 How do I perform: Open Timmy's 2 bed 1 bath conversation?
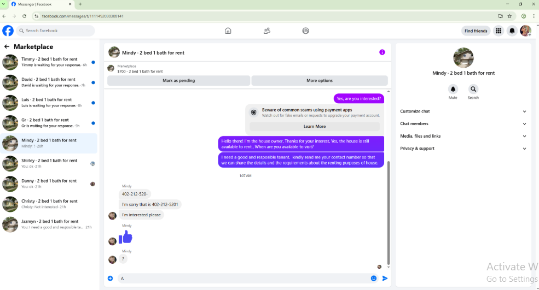tap(49, 62)
